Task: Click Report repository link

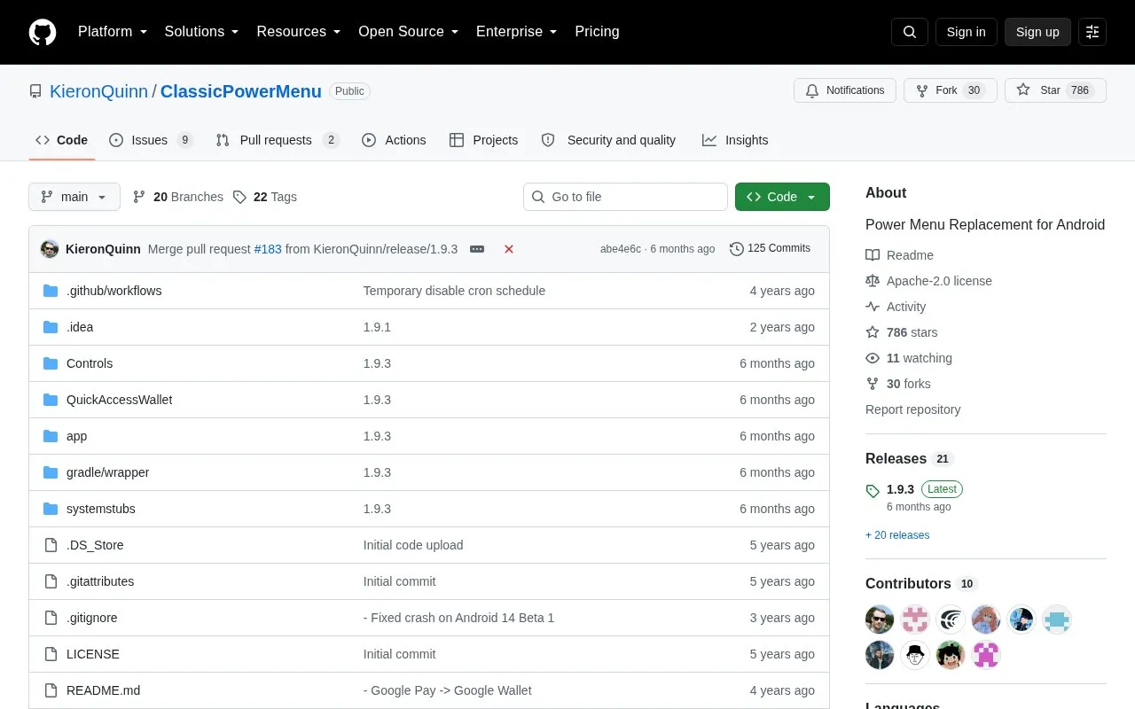Action: [x=912, y=409]
